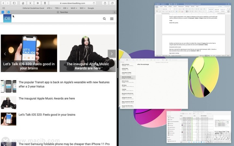The width and height of the screenshot is (234, 146).
Task: Open inaugural Apple Music Awards carousel card
Action: pos(88,53)
